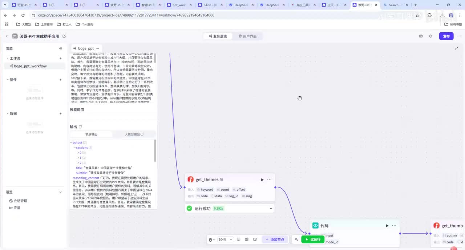Screen dimensions: 465x250
Task: Copy the 输出 content
Action: 80,127
